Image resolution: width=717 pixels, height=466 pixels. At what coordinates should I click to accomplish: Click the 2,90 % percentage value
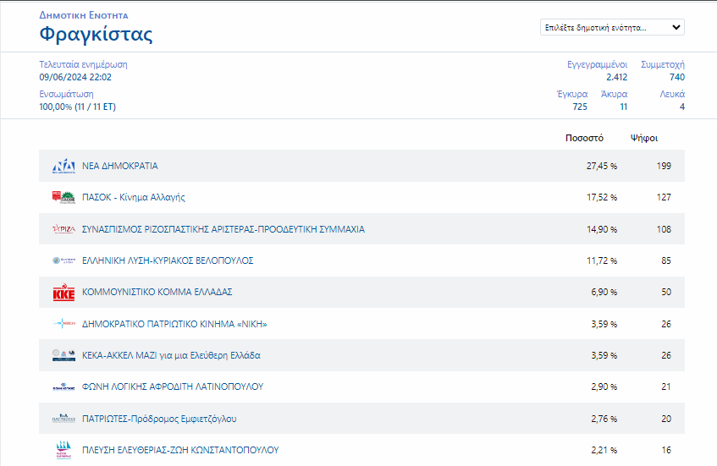[604, 387]
